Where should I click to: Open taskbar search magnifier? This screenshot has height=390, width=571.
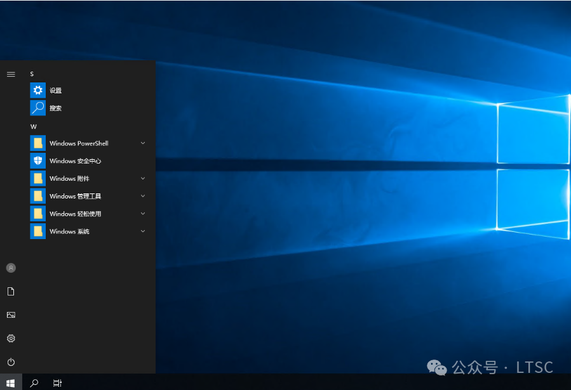(x=34, y=383)
